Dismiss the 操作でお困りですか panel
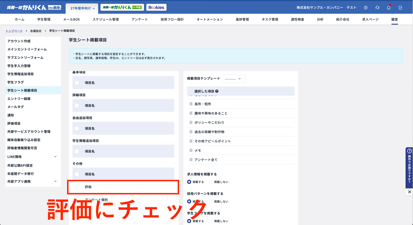This screenshot has height=225, width=413. tap(409, 192)
